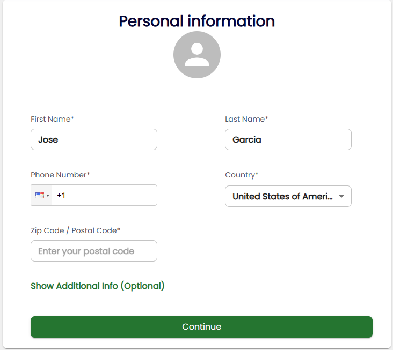The width and height of the screenshot is (393, 350).
Task: Open the phone country code arrow beside flag
Action: pyautogui.click(x=48, y=196)
